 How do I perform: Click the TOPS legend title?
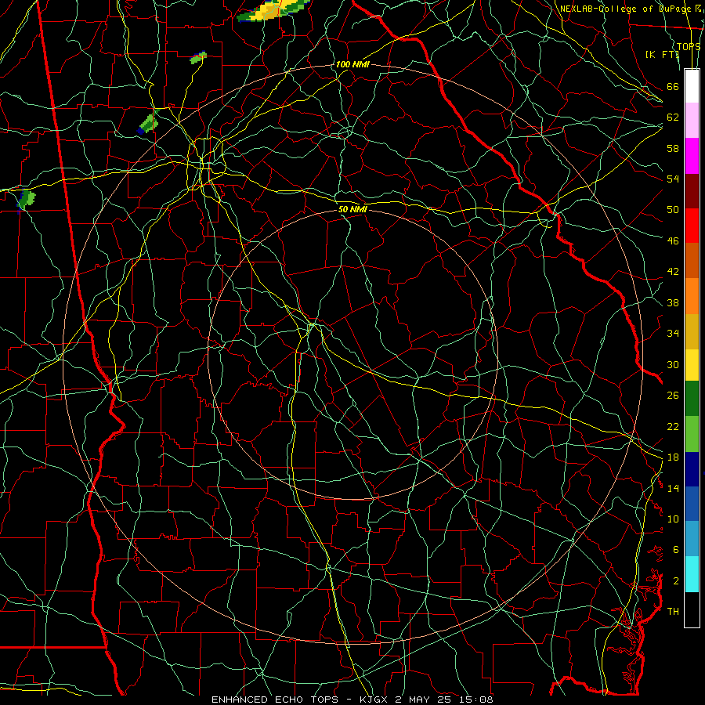[689, 46]
